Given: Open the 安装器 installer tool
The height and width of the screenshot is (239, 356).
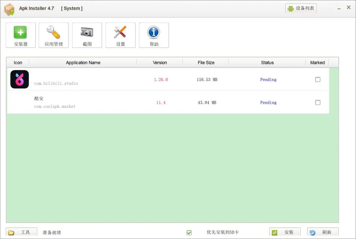Looking at the screenshot, I should (x=21, y=35).
